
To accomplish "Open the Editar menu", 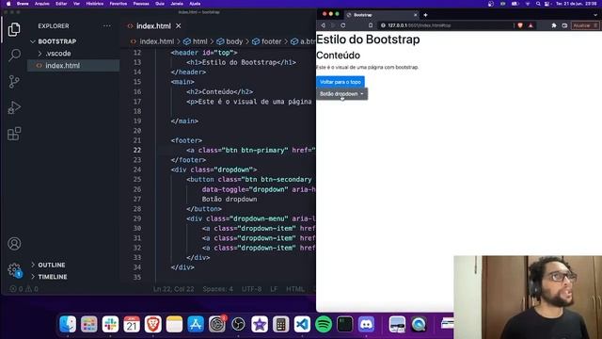I will click(x=61, y=4).
